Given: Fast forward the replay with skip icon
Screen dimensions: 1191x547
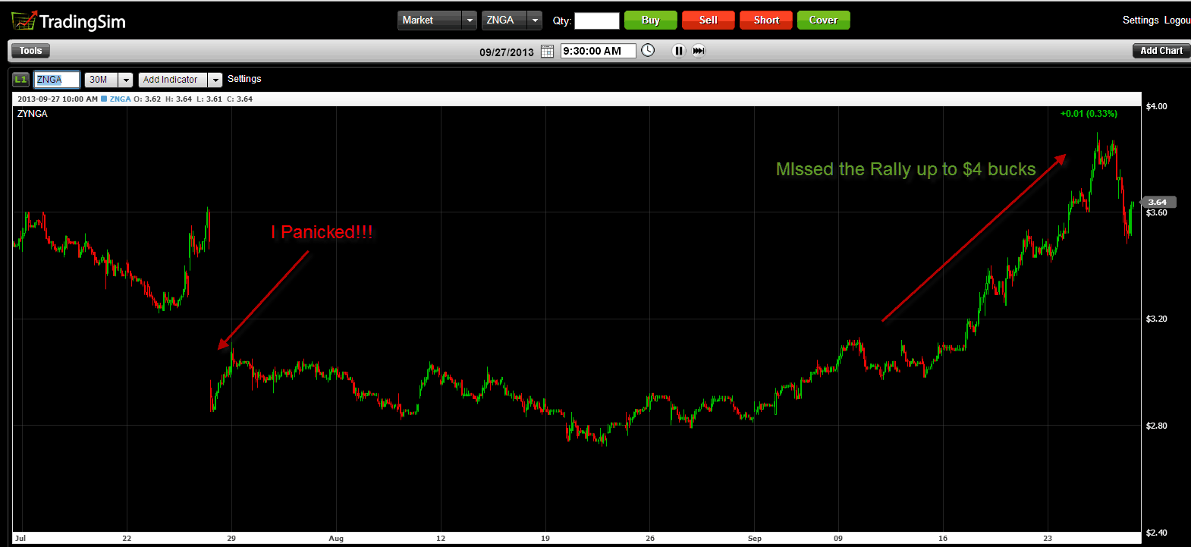Looking at the screenshot, I should click(x=699, y=51).
